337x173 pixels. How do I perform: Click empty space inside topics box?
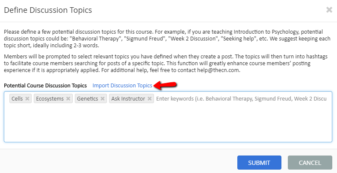(x=168, y=123)
